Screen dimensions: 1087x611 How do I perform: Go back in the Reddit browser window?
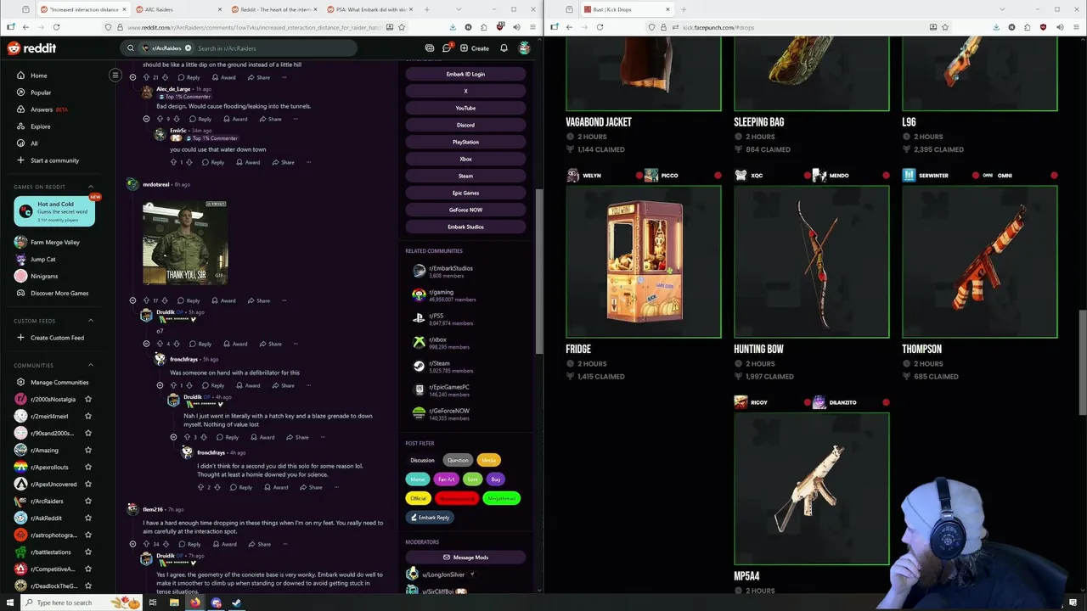pyautogui.click(x=25, y=27)
